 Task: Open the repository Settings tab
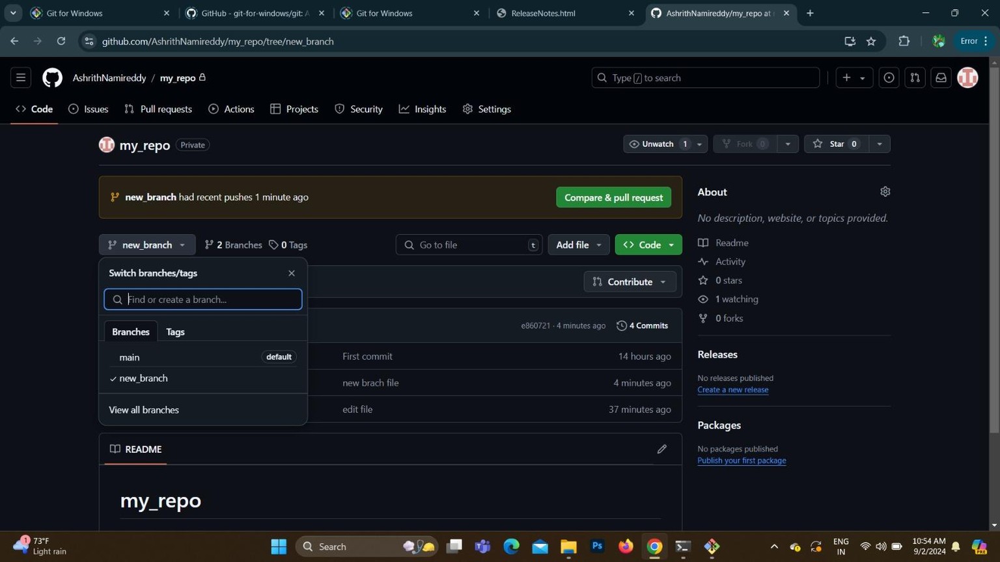click(487, 109)
